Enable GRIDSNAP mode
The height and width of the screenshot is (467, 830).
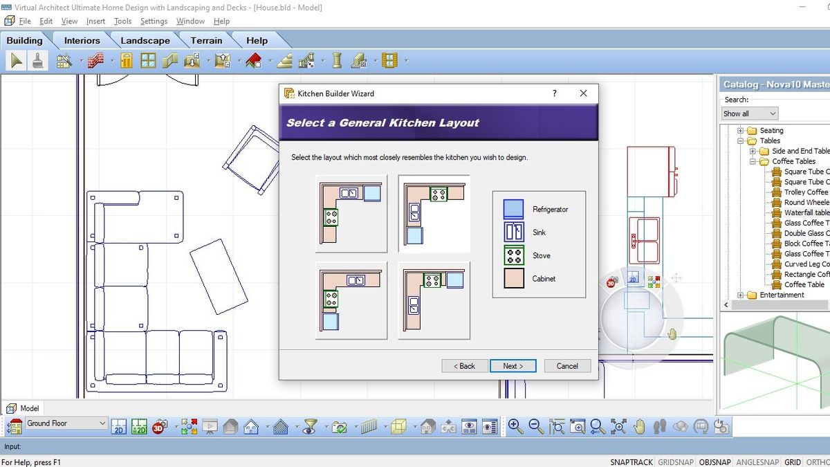tap(676, 461)
